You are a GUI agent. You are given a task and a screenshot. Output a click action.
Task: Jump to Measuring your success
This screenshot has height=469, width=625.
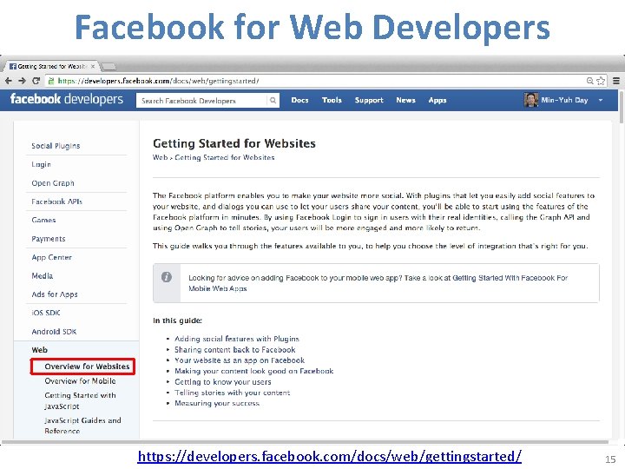(x=217, y=403)
